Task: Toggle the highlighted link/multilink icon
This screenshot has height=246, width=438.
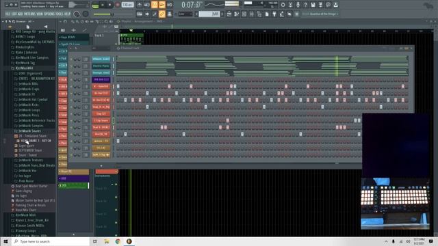Action: coord(162,14)
